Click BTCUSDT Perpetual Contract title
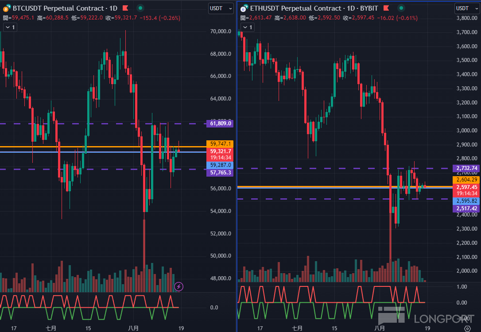Screen dimensions: 481x332 (x=58, y=8)
